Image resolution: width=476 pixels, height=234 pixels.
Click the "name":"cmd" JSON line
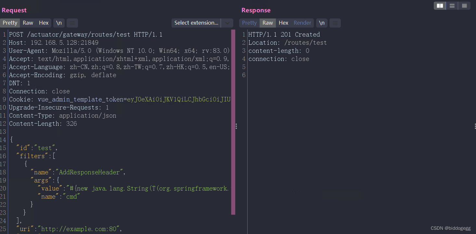pos(59,196)
